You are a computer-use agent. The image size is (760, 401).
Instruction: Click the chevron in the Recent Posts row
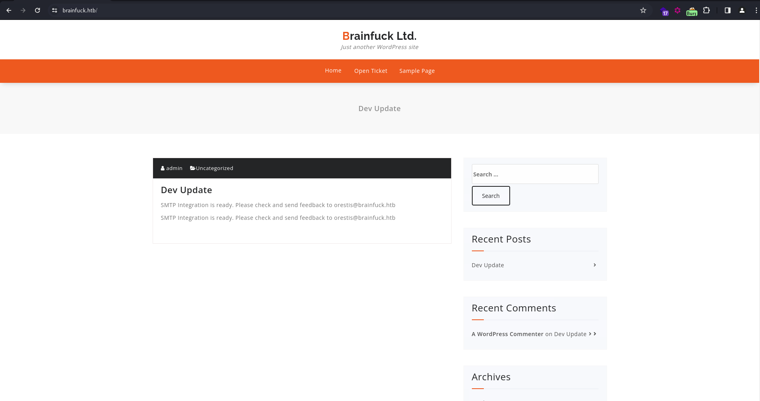[595, 265]
